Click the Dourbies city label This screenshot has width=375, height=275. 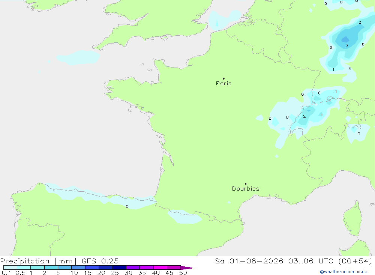pos(246,189)
